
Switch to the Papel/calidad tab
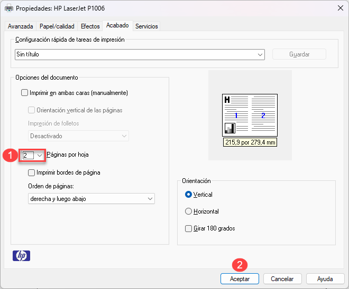[57, 26]
